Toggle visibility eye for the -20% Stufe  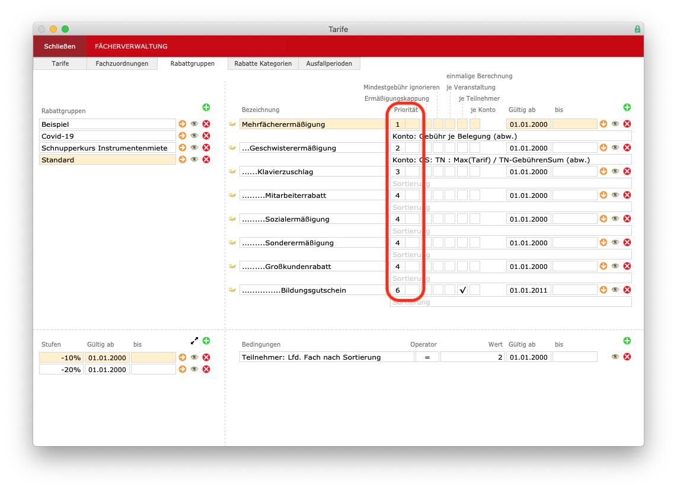[194, 369]
